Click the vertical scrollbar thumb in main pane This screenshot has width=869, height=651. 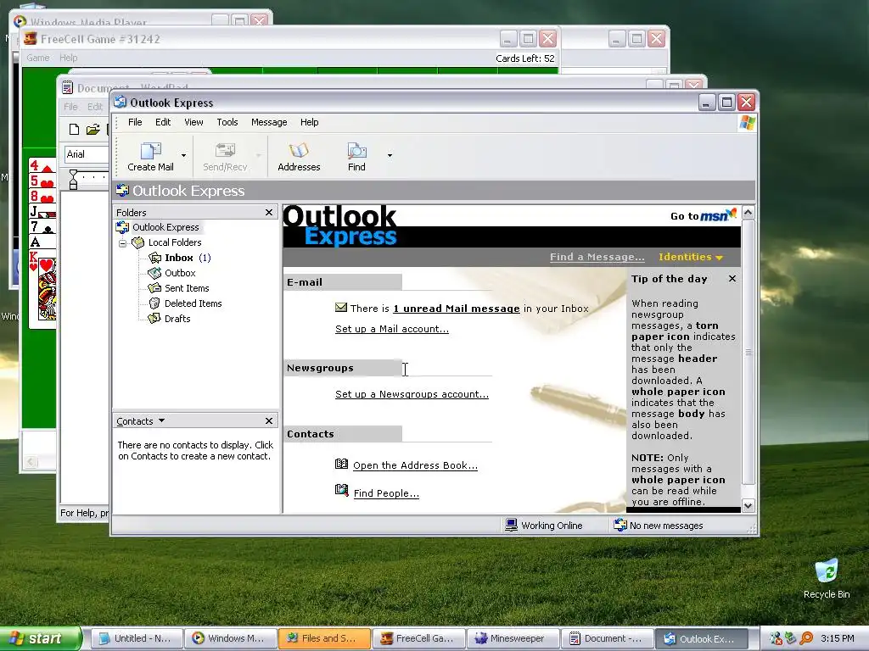pyautogui.click(x=748, y=352)
